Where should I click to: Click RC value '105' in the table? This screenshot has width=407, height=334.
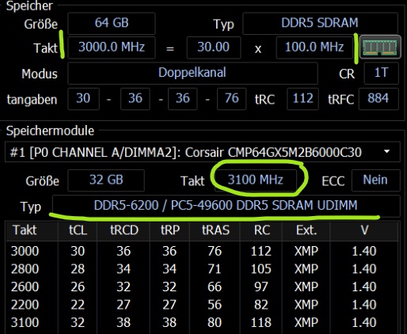(261, 269)
